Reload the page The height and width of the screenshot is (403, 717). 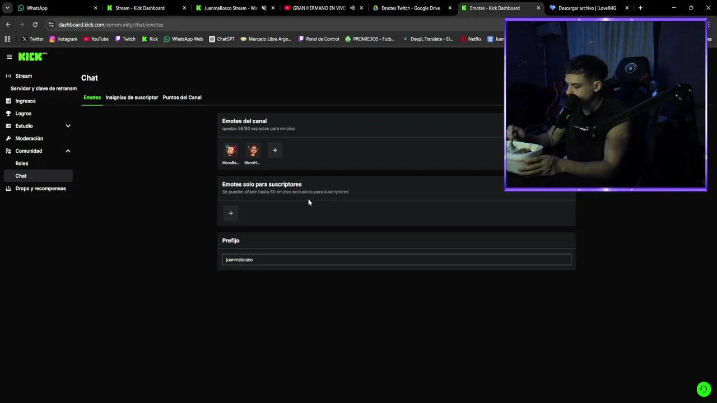tap(35, 25)
